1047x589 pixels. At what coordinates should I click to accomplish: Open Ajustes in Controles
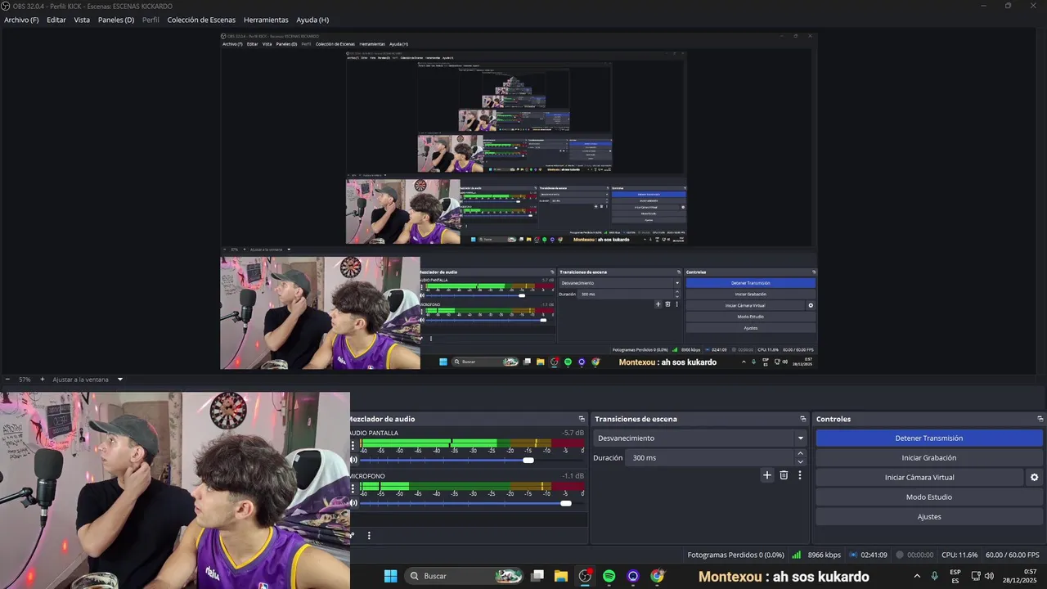pos(929,517)
